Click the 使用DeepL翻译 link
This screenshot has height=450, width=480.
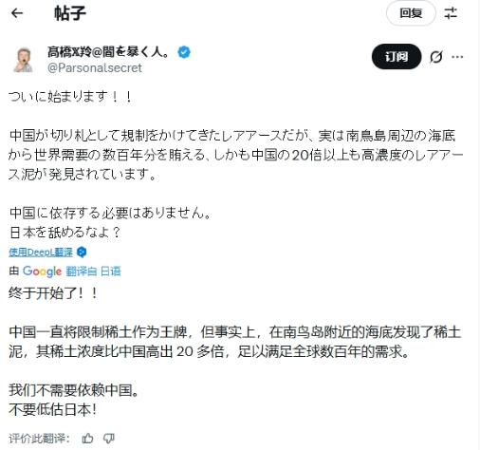coord(41,253)
